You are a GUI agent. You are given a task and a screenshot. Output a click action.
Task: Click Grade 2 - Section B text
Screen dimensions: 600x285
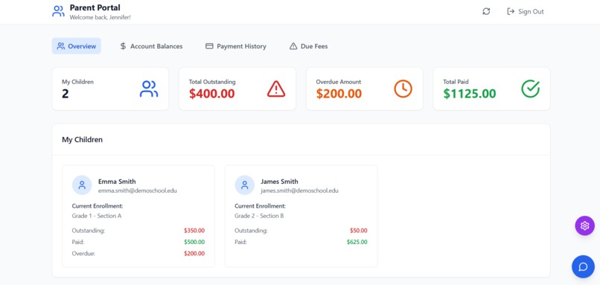pyautogui.click(x=259, y=216)
